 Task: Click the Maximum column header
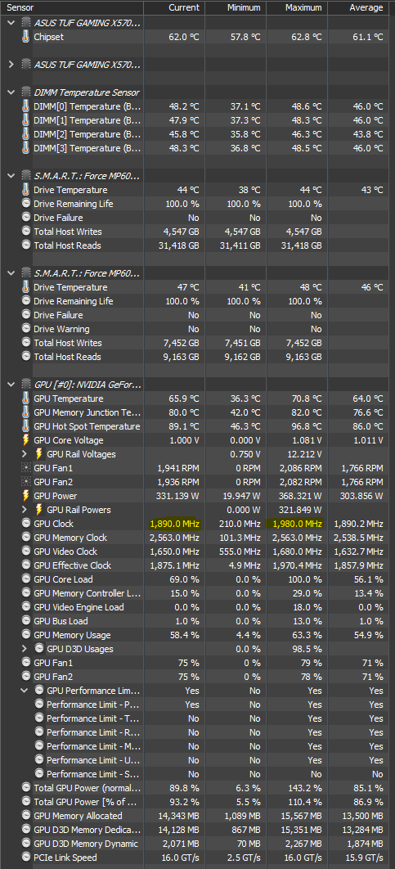pos(297,7)
